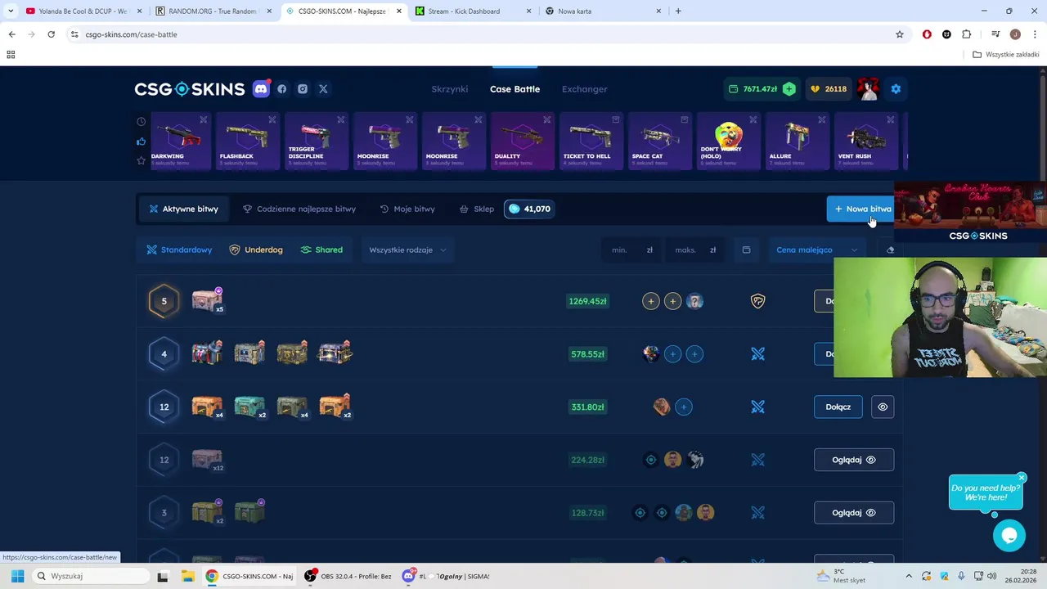The width and height of the screenshot is (1047, 589).
Task: Go to Exchanger in top navigation
Action: click(585, 89)
